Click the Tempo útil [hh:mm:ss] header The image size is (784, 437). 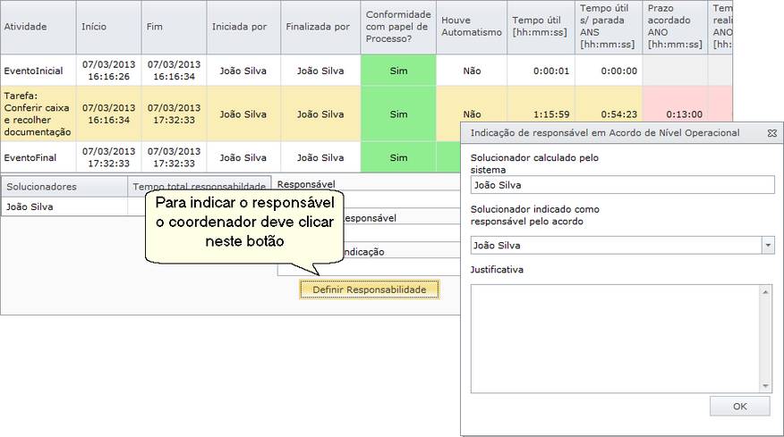[541, 27]
